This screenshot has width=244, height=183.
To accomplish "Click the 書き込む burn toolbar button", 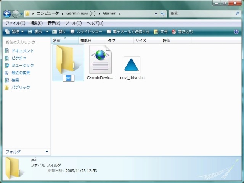I will coord(182,32).
